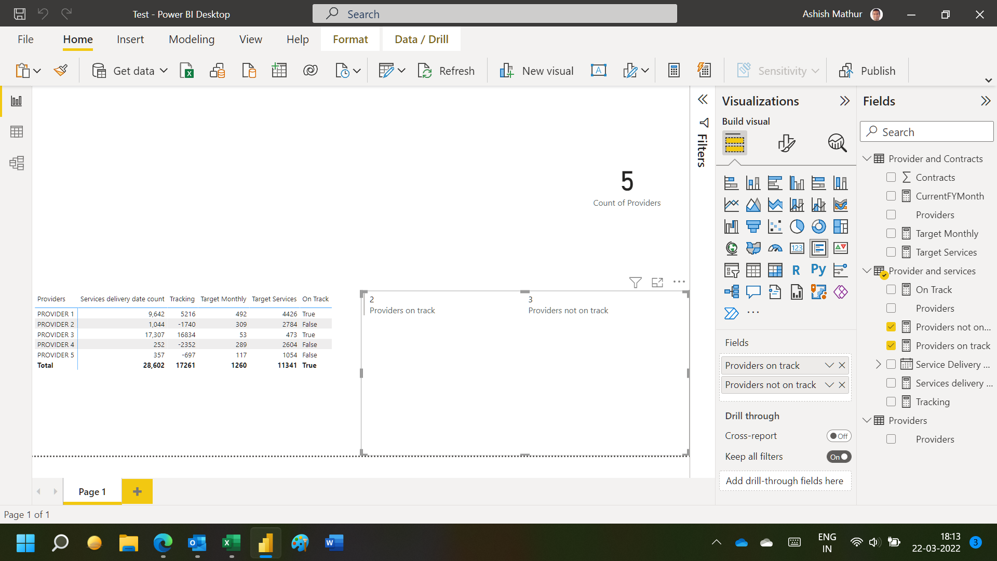Screen dimensions: 997x561
Task: Select the Scatter chart visualization icon
Action: (775, 226)
